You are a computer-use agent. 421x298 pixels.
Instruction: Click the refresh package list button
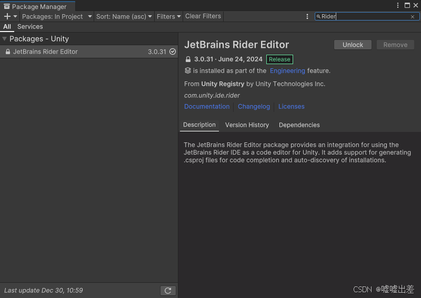(168, 291)
